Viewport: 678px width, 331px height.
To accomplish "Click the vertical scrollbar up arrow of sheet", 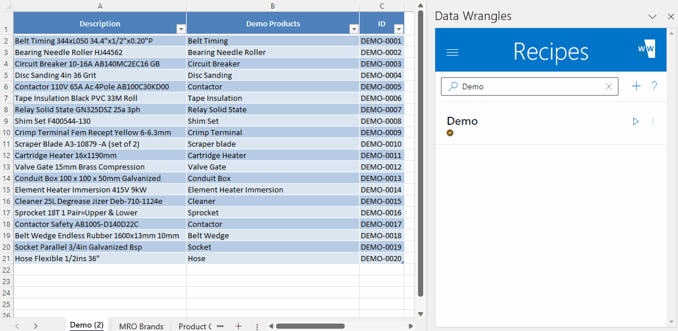I will coord(420,5).
